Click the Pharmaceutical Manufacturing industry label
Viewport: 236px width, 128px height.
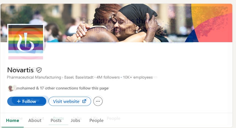click(x=34, y=77)
